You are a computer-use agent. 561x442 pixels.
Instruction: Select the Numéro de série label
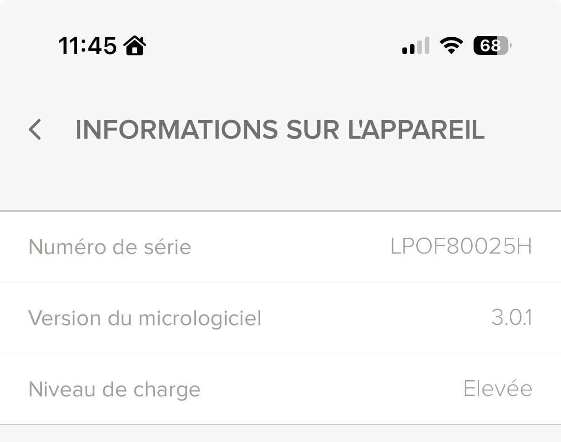point(110,247)
